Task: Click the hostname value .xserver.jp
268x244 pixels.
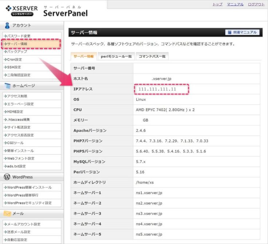Action: pos(161,79)
